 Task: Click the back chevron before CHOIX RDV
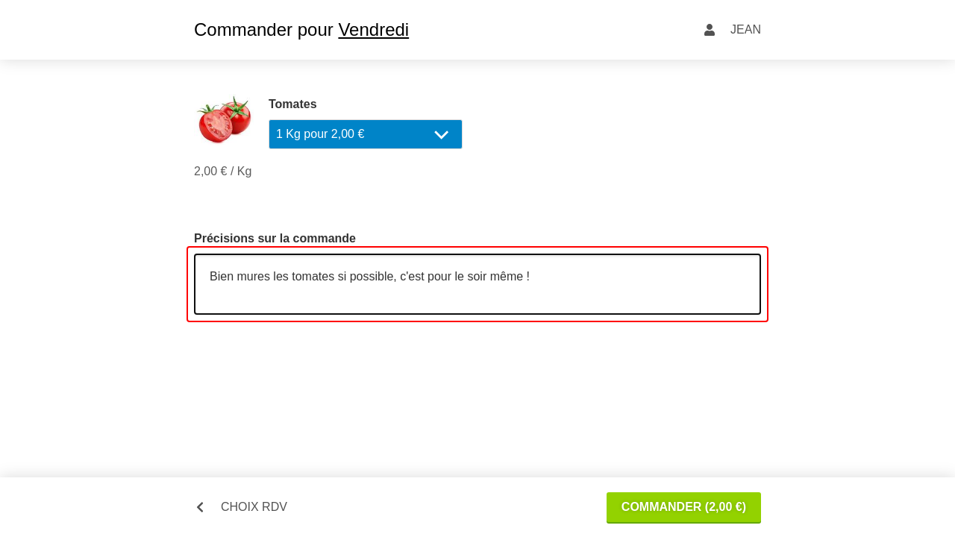point(200,507)
